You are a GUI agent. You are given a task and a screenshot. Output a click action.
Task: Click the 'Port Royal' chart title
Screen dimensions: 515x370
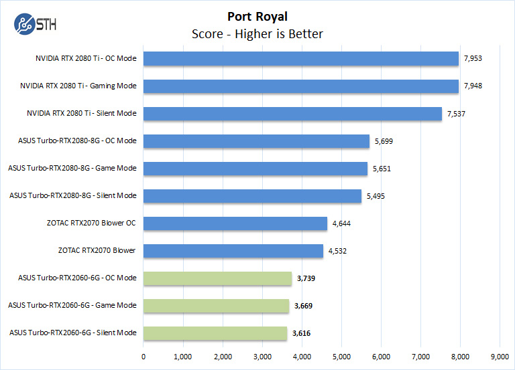[x=257, y=16]
